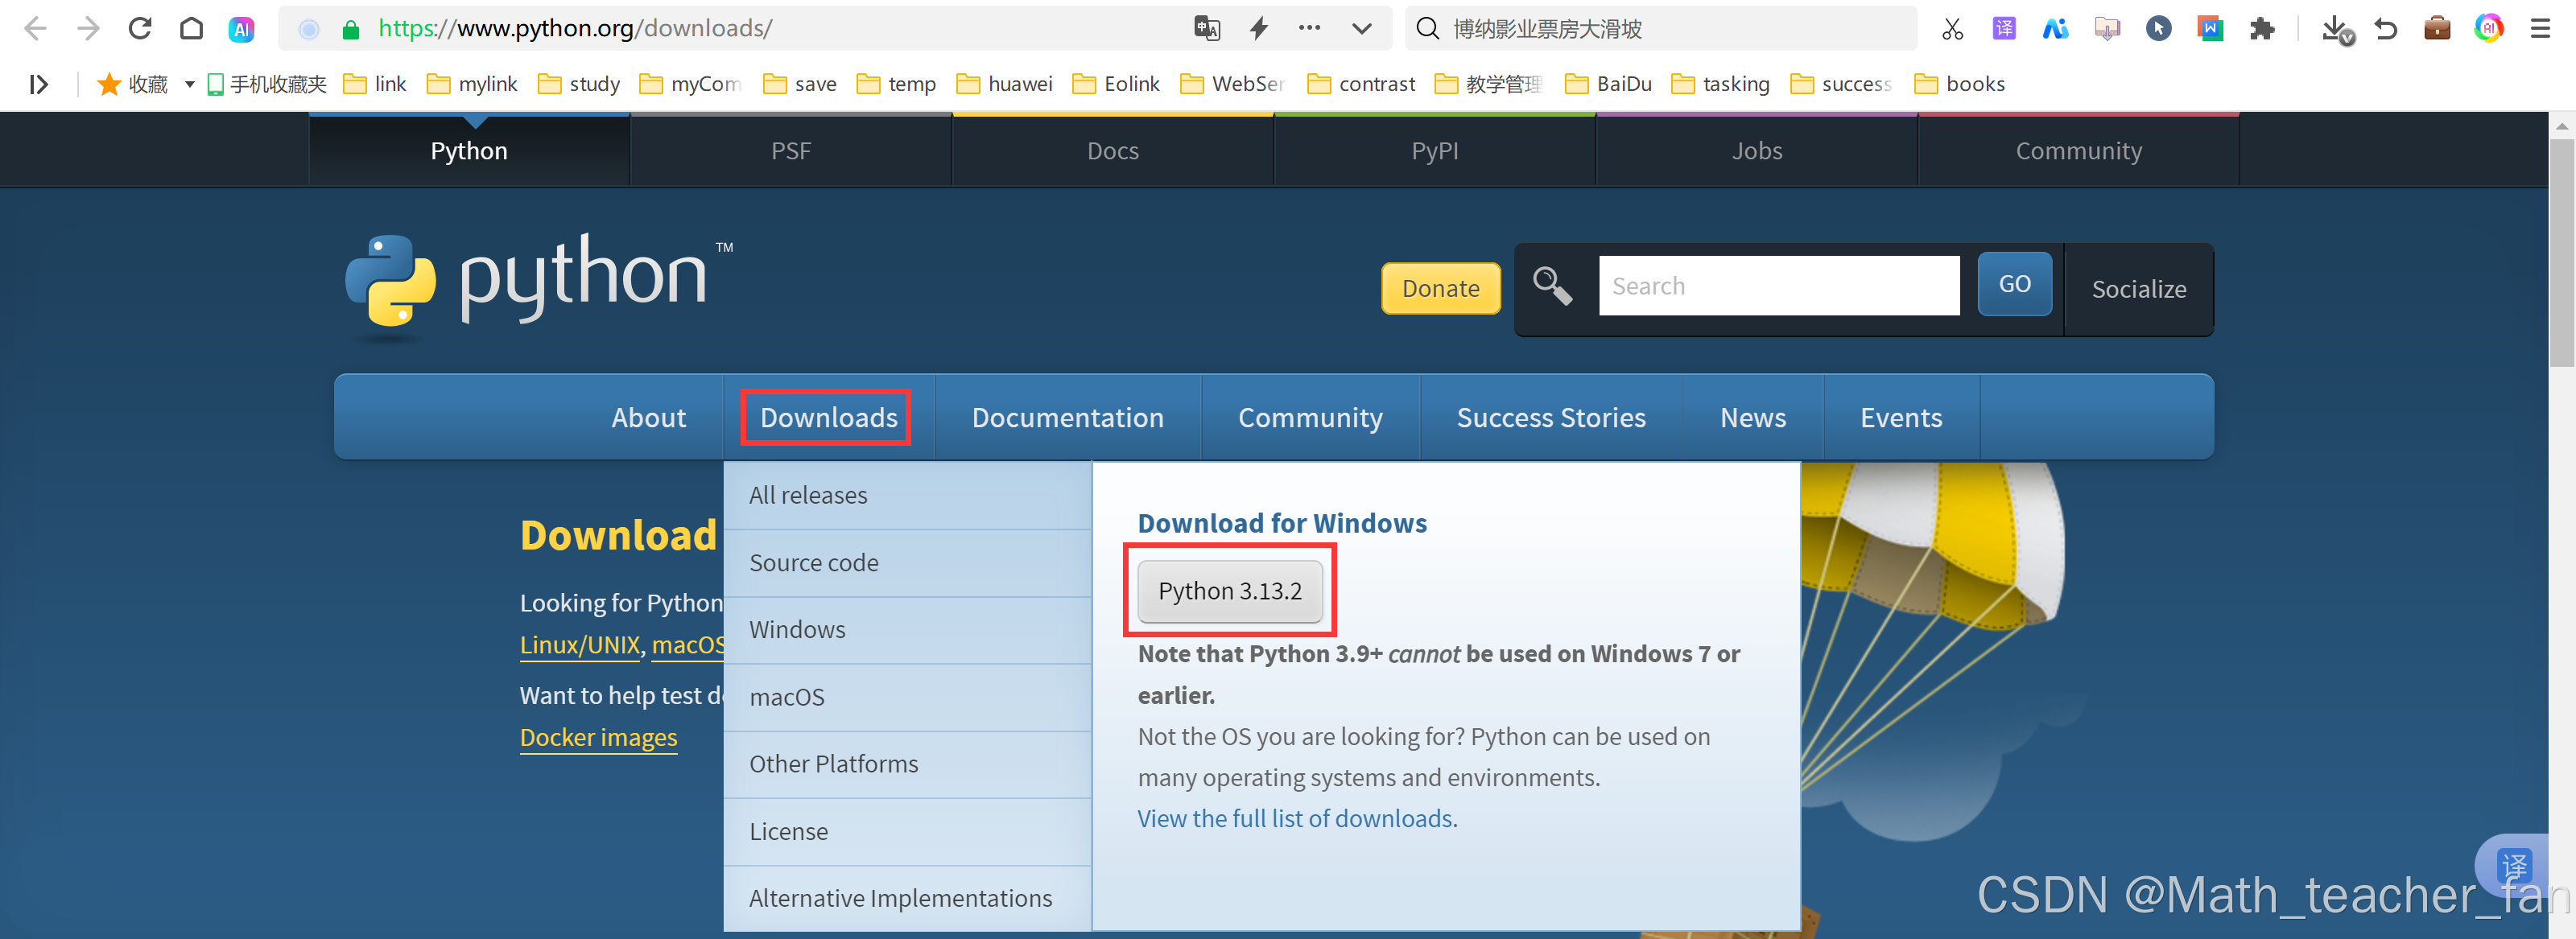2576x939 pixels.
Task: Click the browser search box magnifier icon
Action: click(x=1428, y=28)
